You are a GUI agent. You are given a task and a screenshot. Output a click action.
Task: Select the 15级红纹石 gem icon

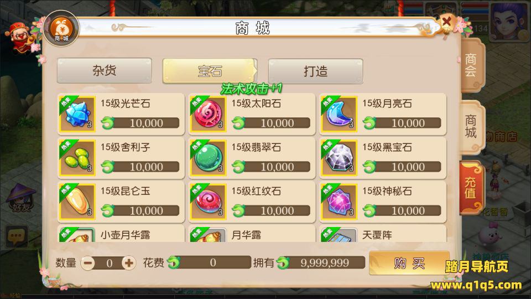(x=208, y=202)
